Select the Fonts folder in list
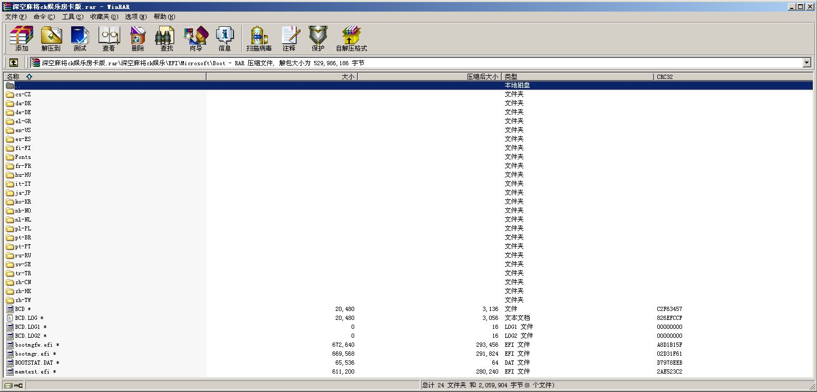 click(x=23, y=157)
